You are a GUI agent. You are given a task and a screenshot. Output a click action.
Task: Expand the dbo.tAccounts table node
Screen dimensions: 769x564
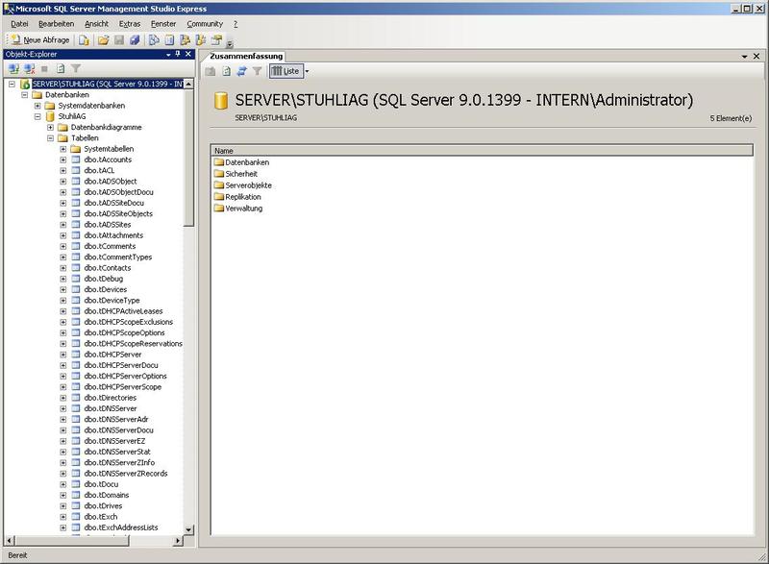tap(62, 159)
